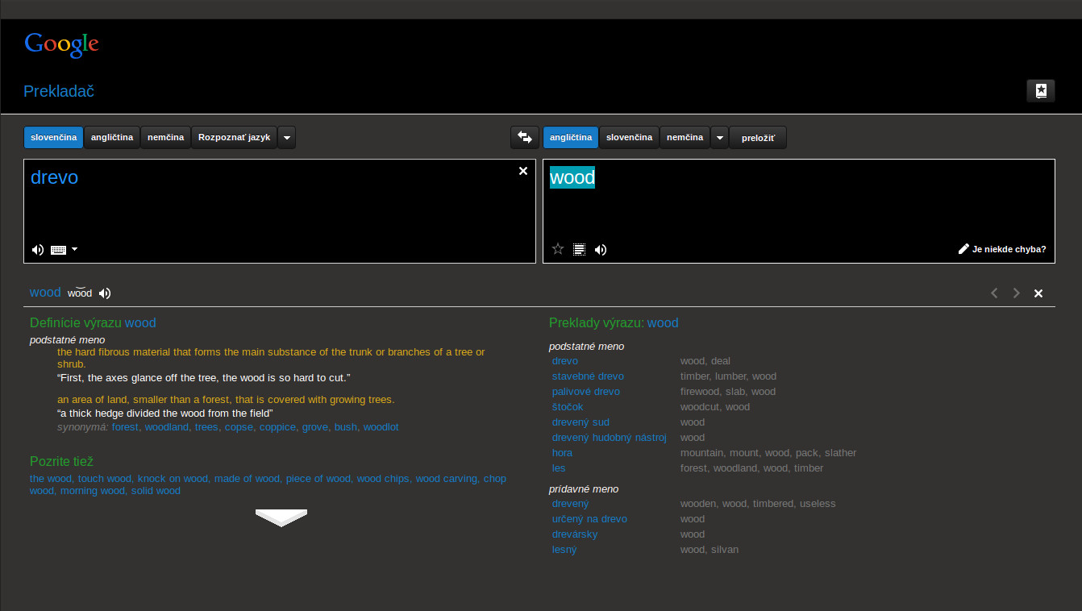The height and width of the screenshot is (611, 1082).
Task: Select translation 'drevo' in noun list
Action: pyautogui.click(x=565, y=361)
